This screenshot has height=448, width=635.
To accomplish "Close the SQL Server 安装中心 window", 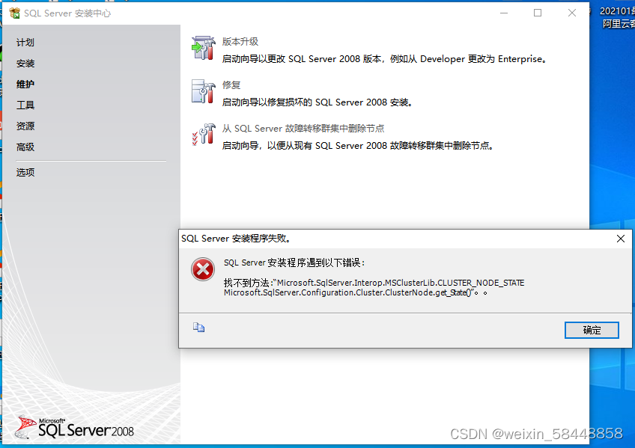I will (x=572, y=13).
